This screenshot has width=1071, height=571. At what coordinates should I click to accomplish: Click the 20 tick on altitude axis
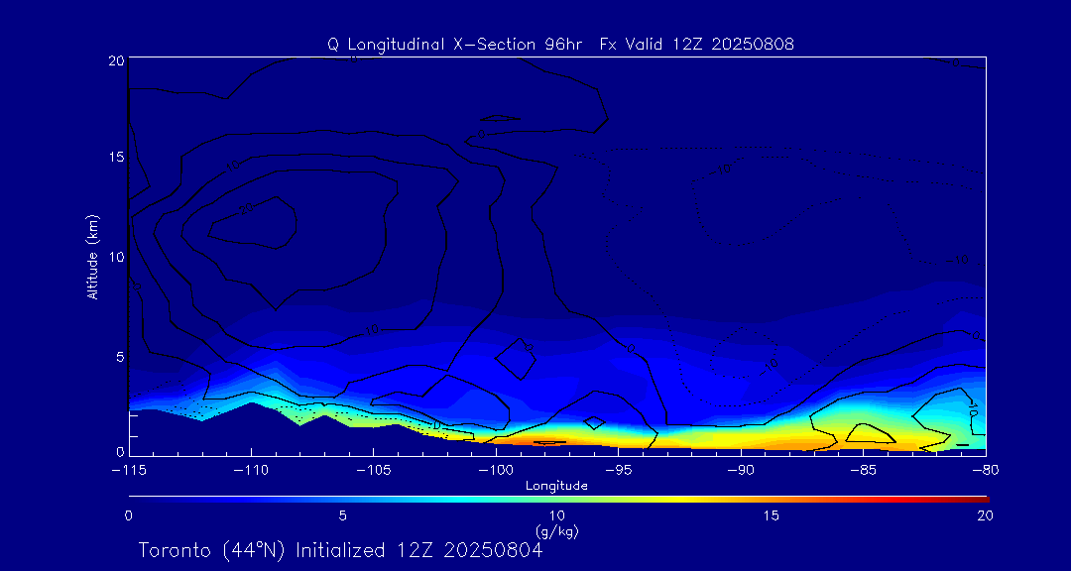click(x=115, y=60)
